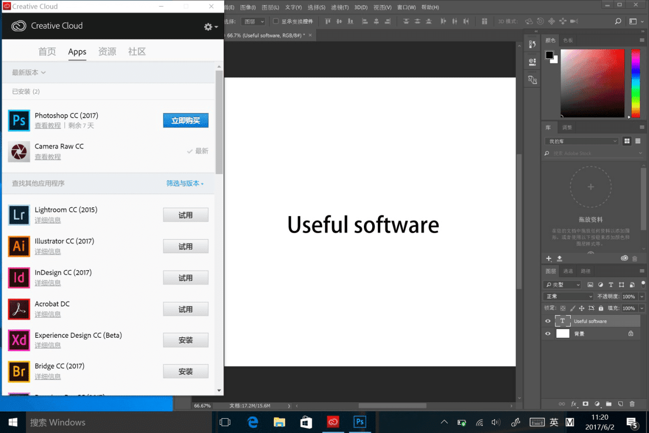This screenshot has height=433, width=649.
Task: Click 安装 for Bridge CC
Action: [x=186, y=371]
